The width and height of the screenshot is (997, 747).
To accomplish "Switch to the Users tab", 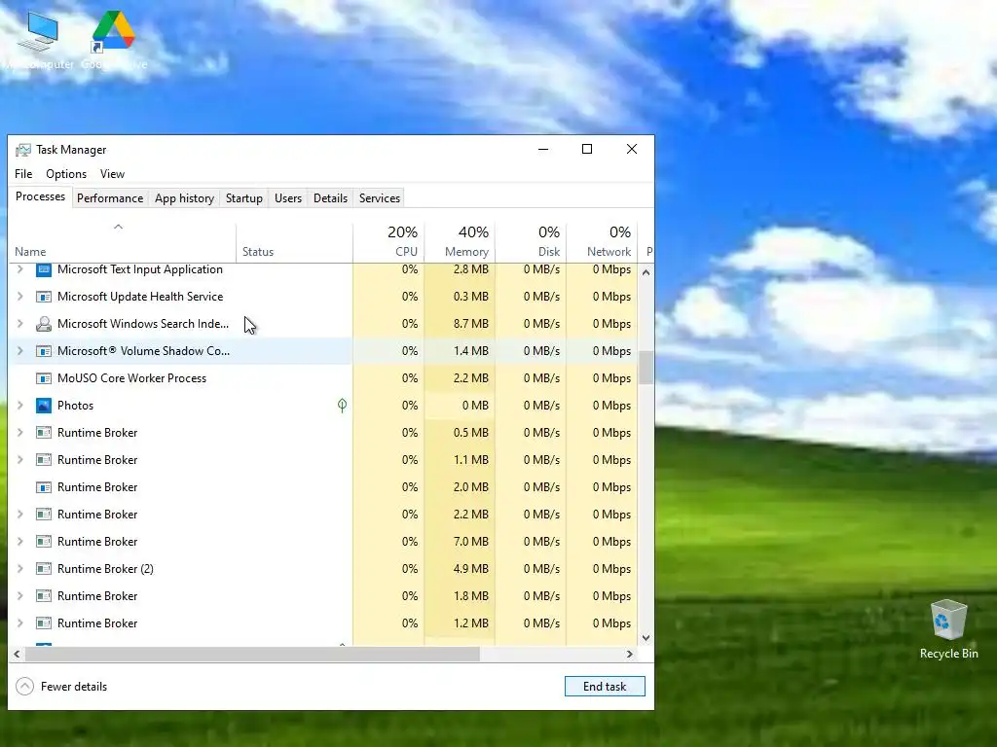I will tap(288, 198).
